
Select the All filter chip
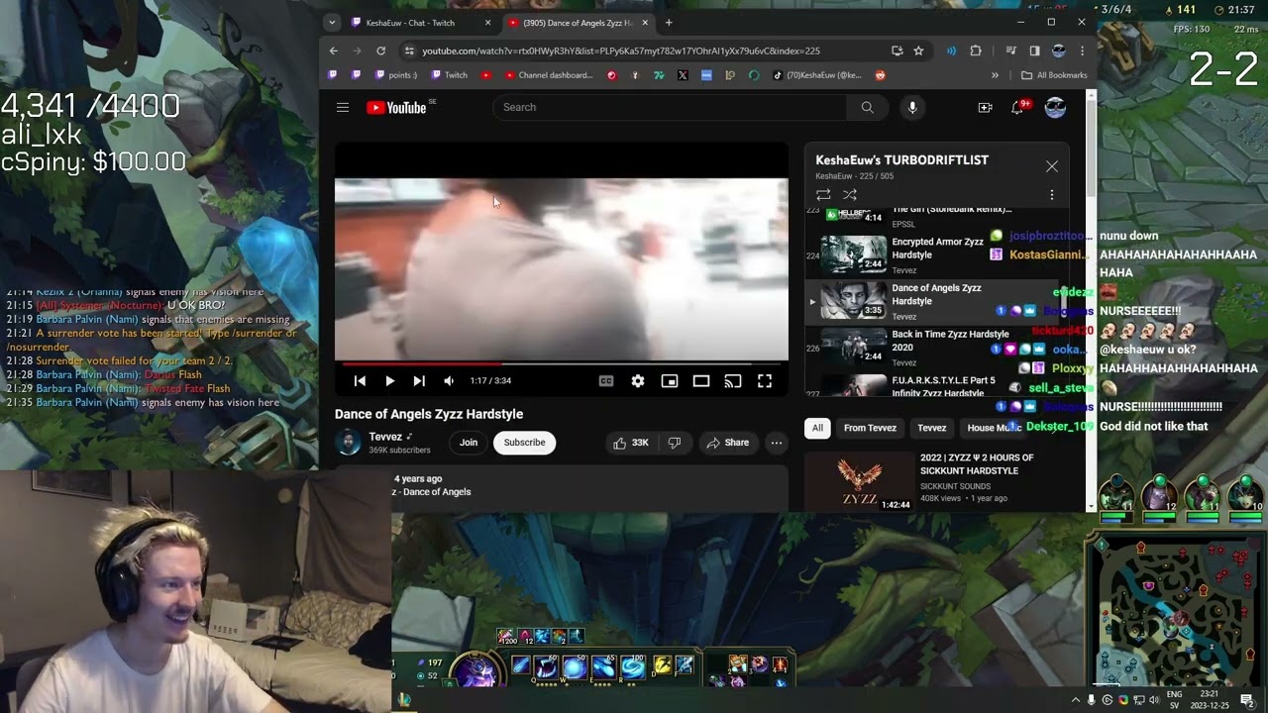point(817,428)
